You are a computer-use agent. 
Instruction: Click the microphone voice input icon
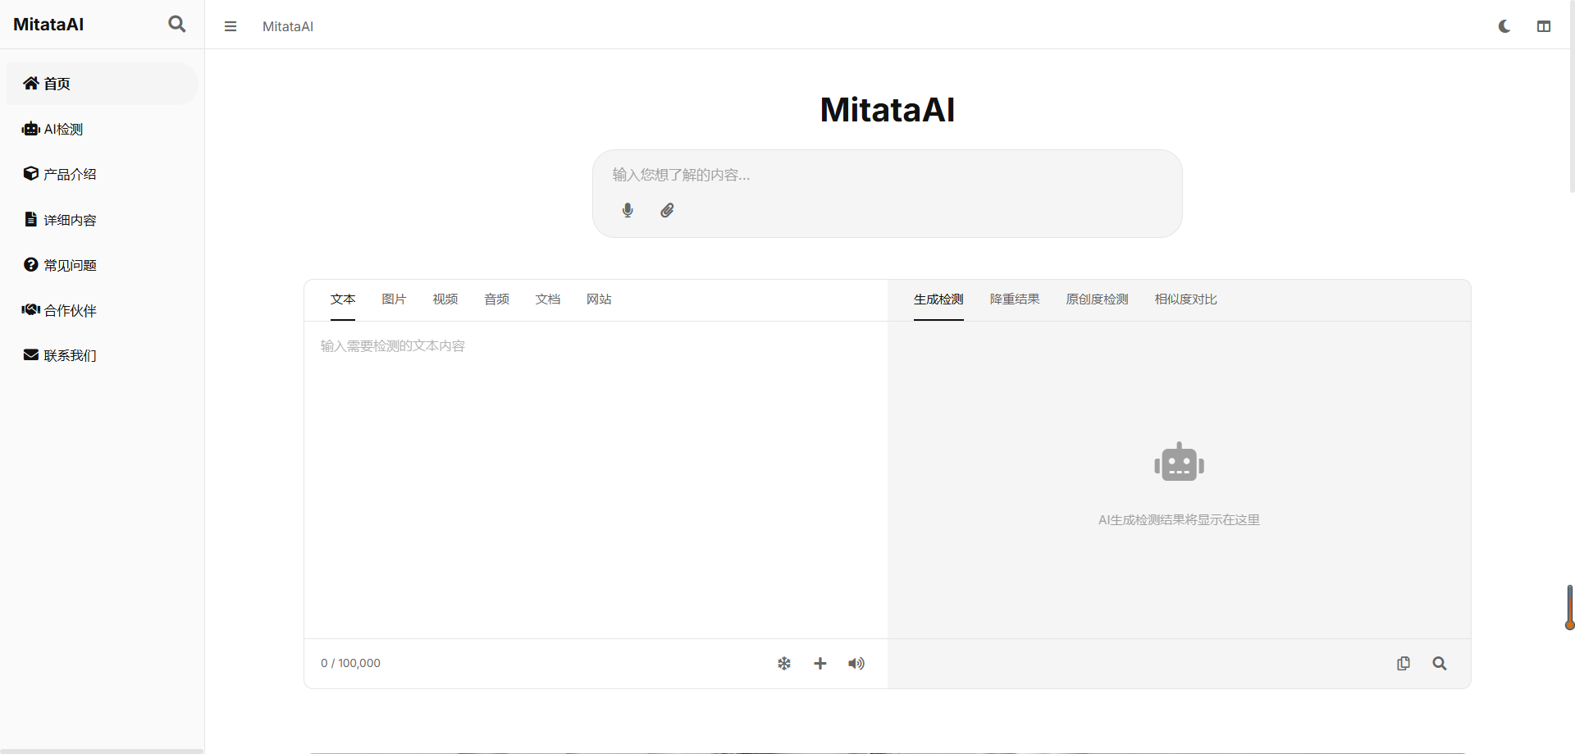(x=628, y=211)
